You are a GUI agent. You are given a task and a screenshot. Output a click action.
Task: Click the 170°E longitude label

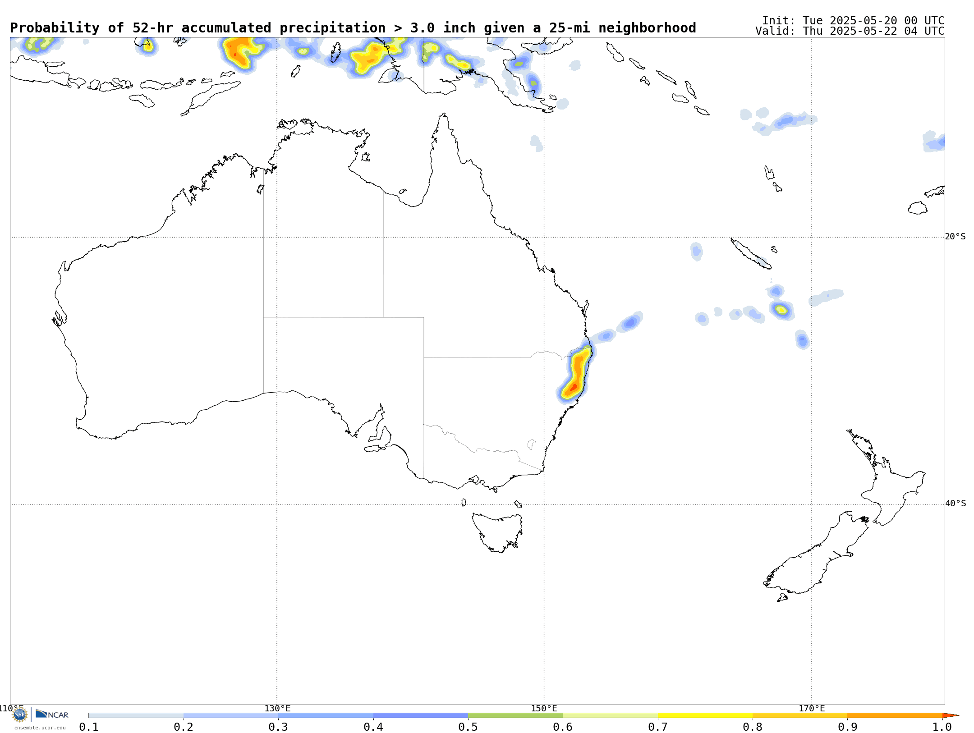[812, 708]
